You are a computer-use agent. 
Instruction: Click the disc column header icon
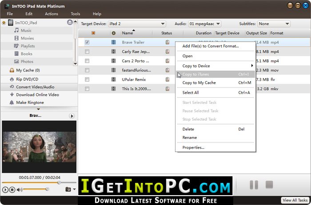(114, 33)
